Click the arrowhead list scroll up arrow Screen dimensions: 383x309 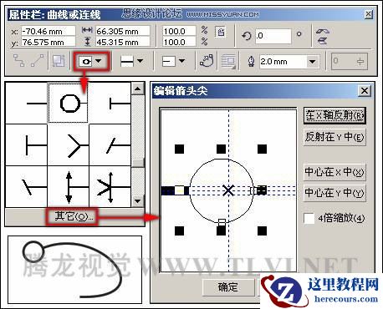click(137, 89)
